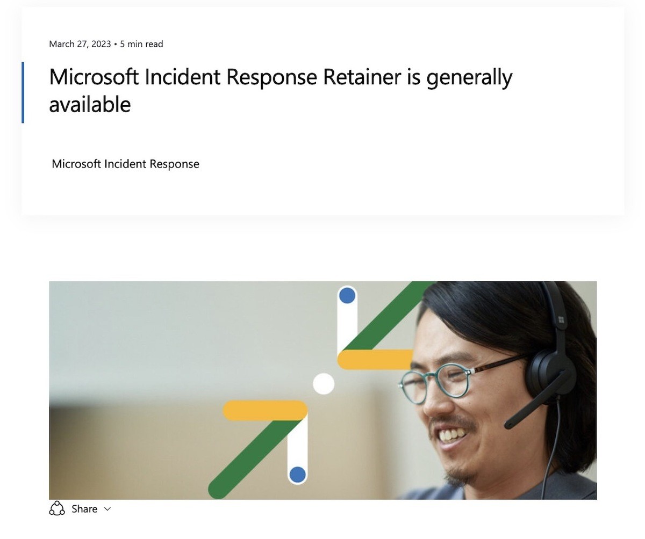Toggle sharing options visibility with Share control

84,508
